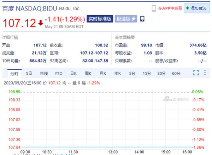Screen dimensions: 212x155
Task: Show the 年线 yearly line chart
Action: [x=43, y=73]
